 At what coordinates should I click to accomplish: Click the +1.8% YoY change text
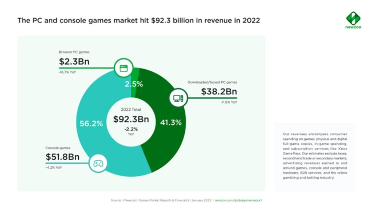tap(229, 103)
